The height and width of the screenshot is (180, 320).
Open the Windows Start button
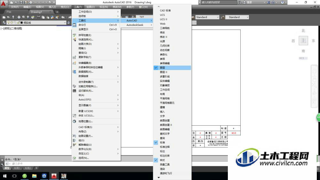[x=5, y=176]
